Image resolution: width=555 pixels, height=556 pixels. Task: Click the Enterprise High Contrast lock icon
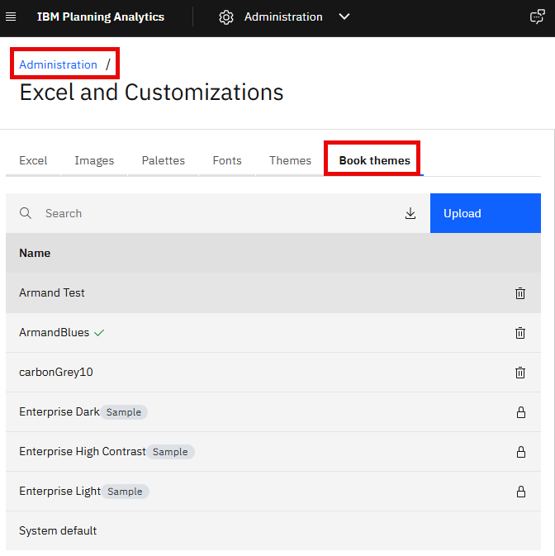tap(520, 452)
